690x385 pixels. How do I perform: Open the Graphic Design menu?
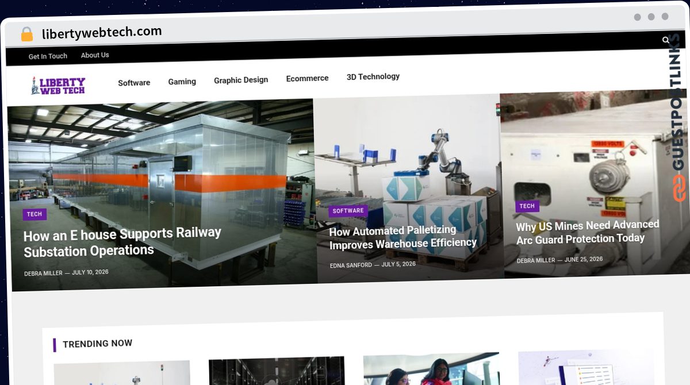coord(241,80)
